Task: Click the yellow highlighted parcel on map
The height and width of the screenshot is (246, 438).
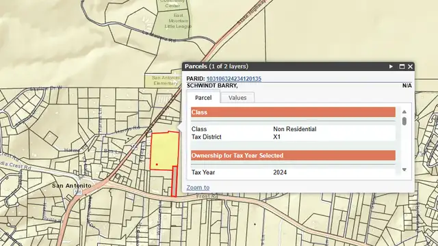Action: (x=164, y=150)
